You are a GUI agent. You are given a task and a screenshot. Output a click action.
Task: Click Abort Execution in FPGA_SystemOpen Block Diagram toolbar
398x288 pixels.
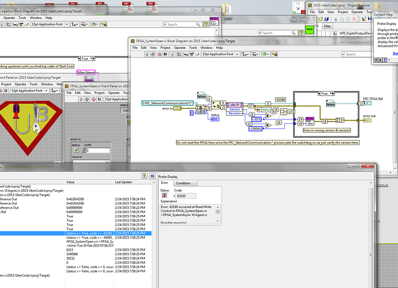159,54
